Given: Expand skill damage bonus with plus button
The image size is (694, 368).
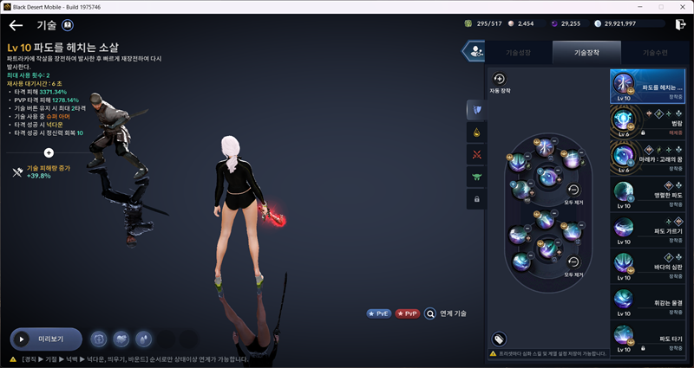Looking at the screenshot, I should (49, 152).
